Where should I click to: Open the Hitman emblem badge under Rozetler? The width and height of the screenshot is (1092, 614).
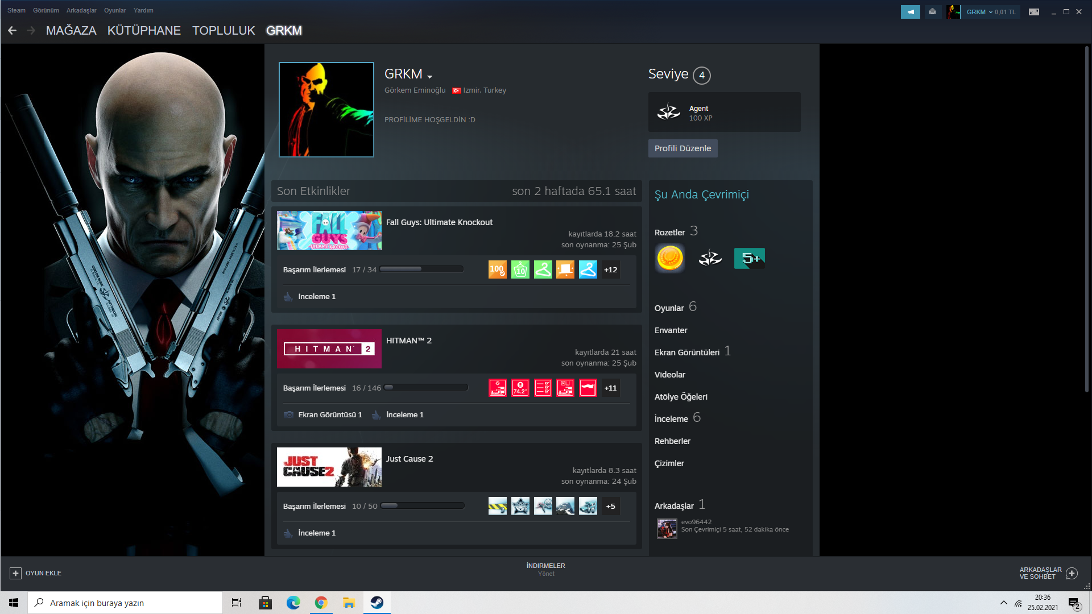point(710,258)
